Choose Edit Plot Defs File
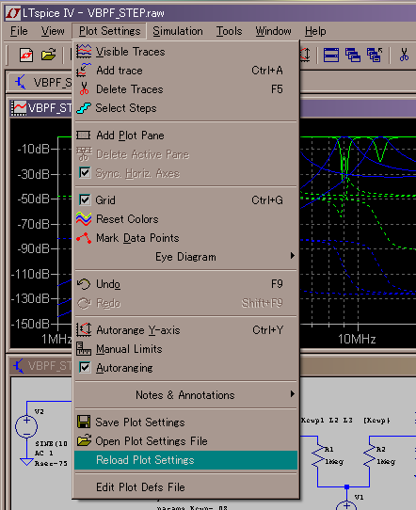This screenshot has width=416, height=510. pyautogui.click(x=185, y=486)
